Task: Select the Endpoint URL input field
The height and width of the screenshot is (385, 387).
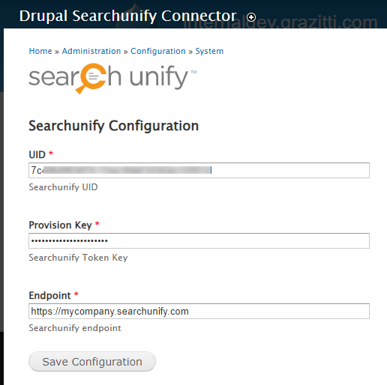Action: tap(199, 311)
